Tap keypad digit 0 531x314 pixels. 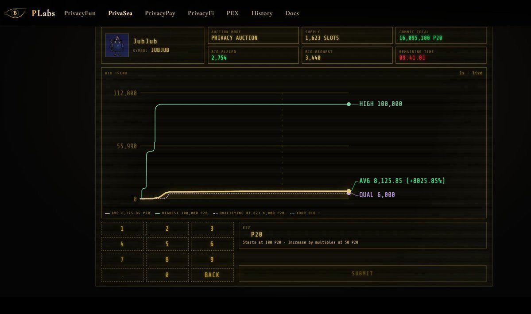(167, 275)
